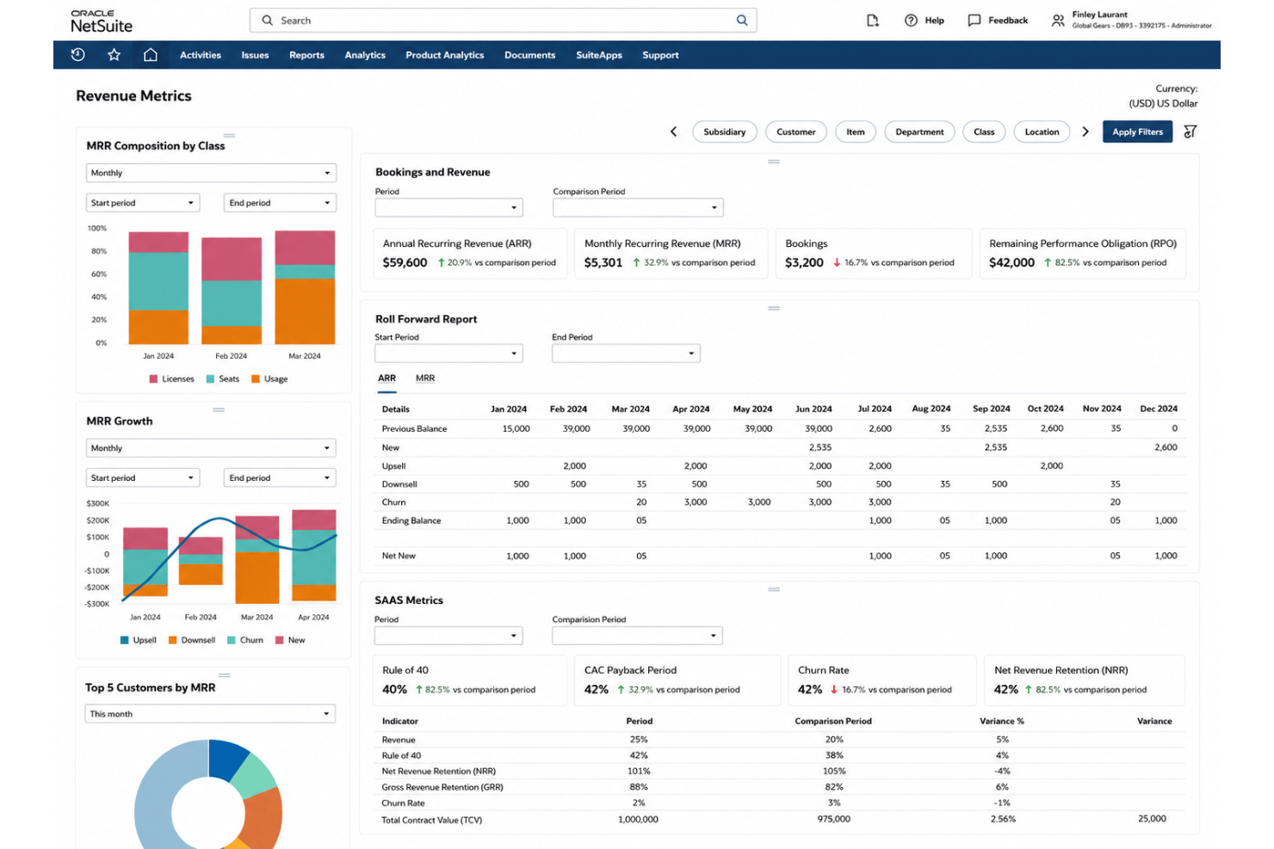
Task: Open the create new document icon
Action: 872,21
